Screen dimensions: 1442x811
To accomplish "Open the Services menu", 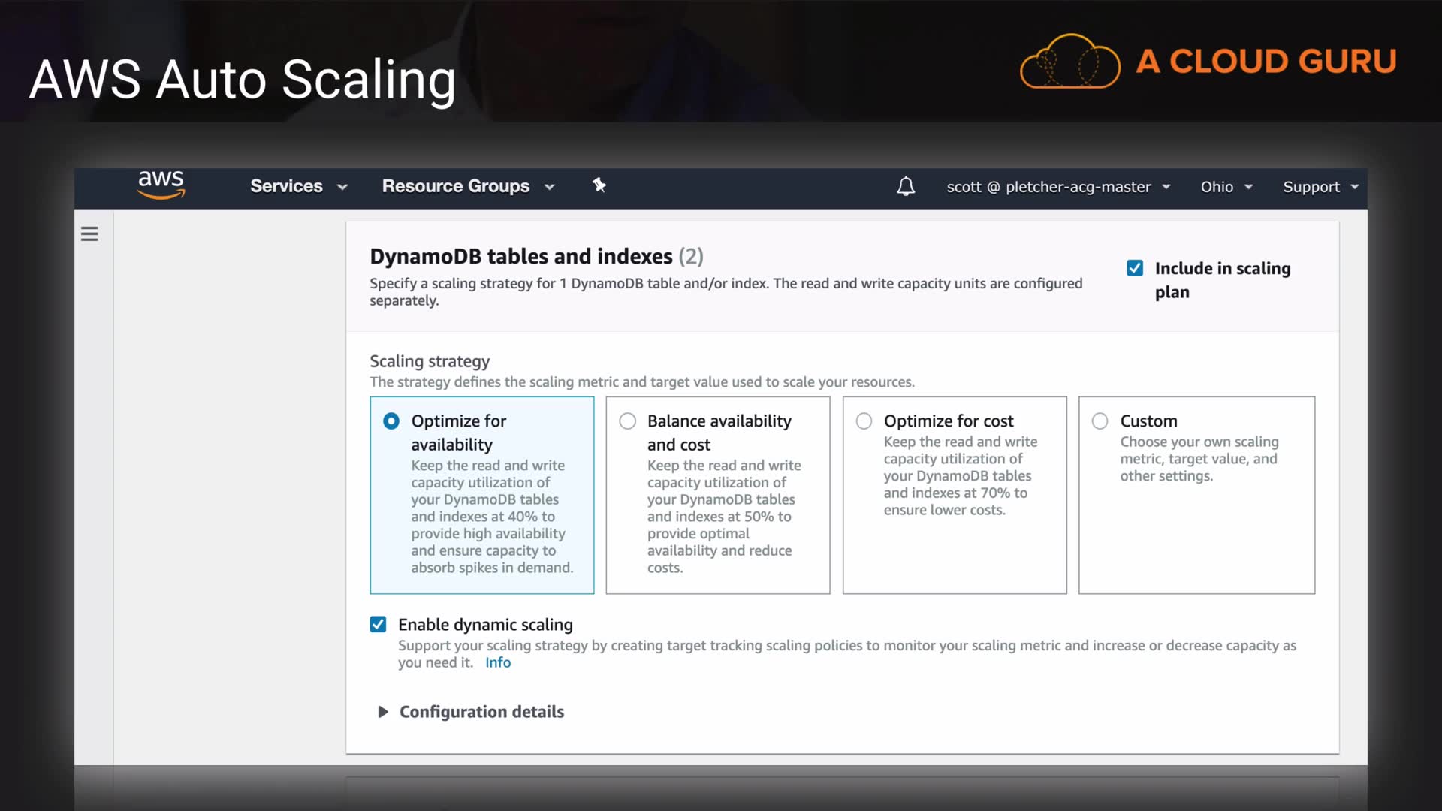I will pos(298,186).
